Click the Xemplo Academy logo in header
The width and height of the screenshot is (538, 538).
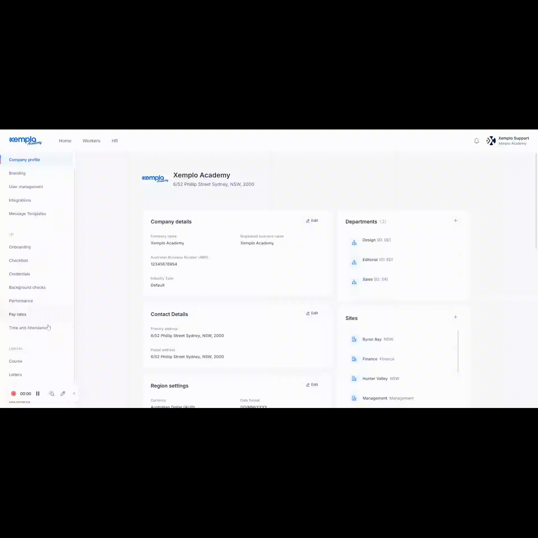pos(25,140)
